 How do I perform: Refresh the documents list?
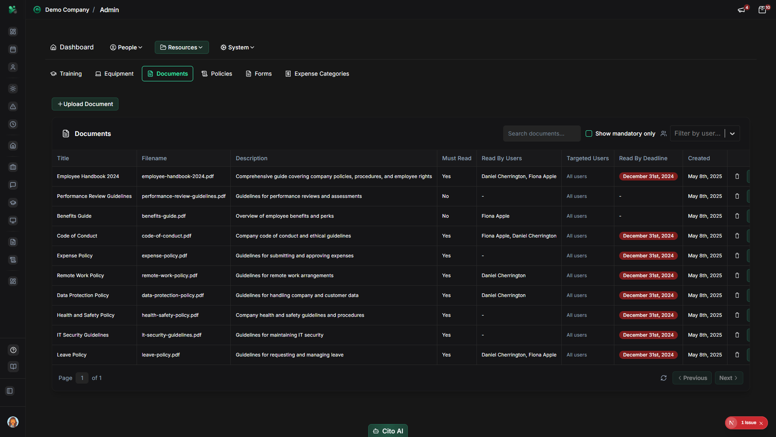[663, 378]
